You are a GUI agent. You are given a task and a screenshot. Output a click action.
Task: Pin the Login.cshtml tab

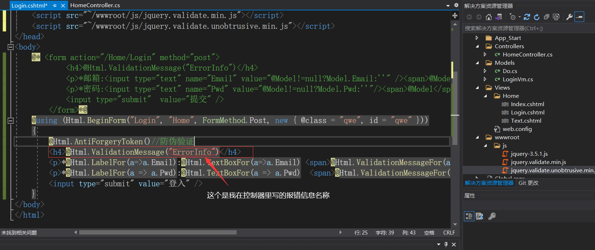[55, 5]
